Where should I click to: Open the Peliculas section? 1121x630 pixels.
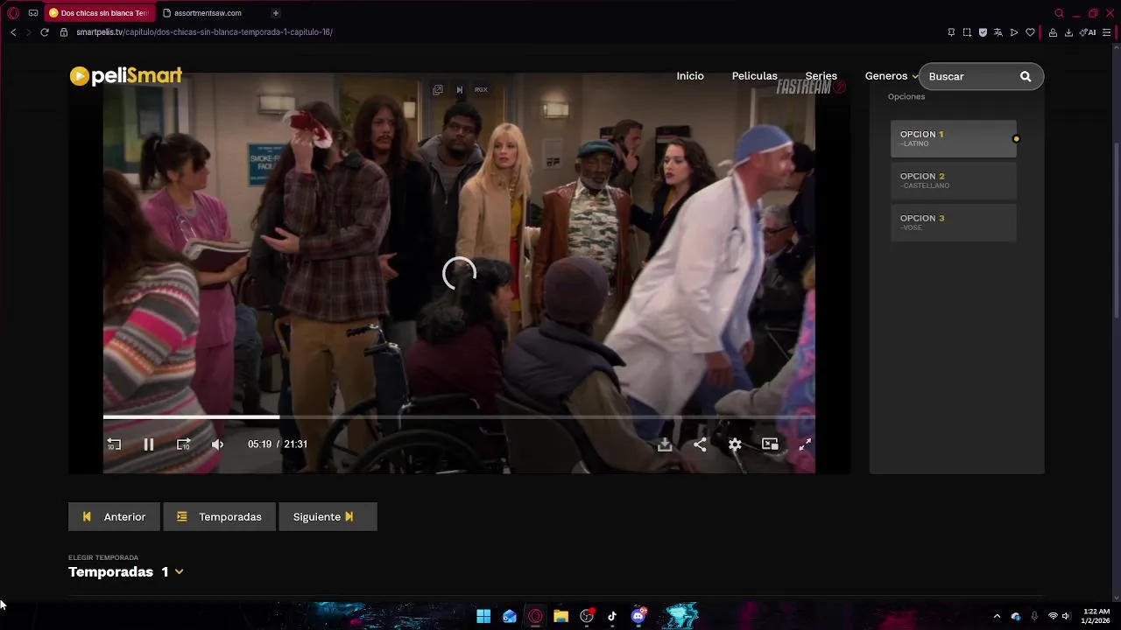tap(754, 76)
